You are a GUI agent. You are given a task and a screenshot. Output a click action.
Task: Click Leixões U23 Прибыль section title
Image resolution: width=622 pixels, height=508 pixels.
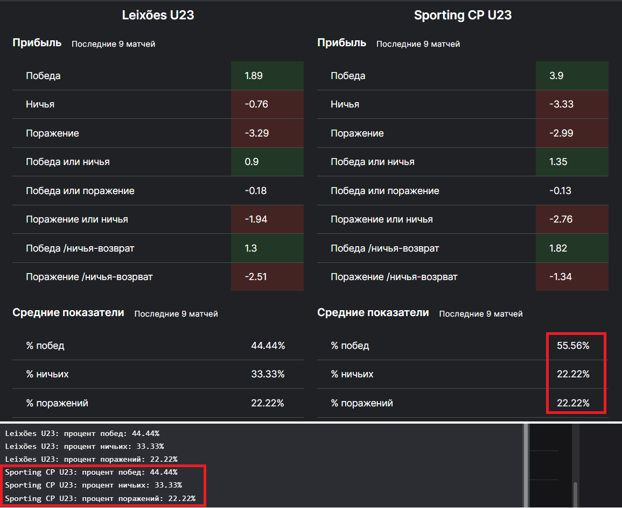37,43
